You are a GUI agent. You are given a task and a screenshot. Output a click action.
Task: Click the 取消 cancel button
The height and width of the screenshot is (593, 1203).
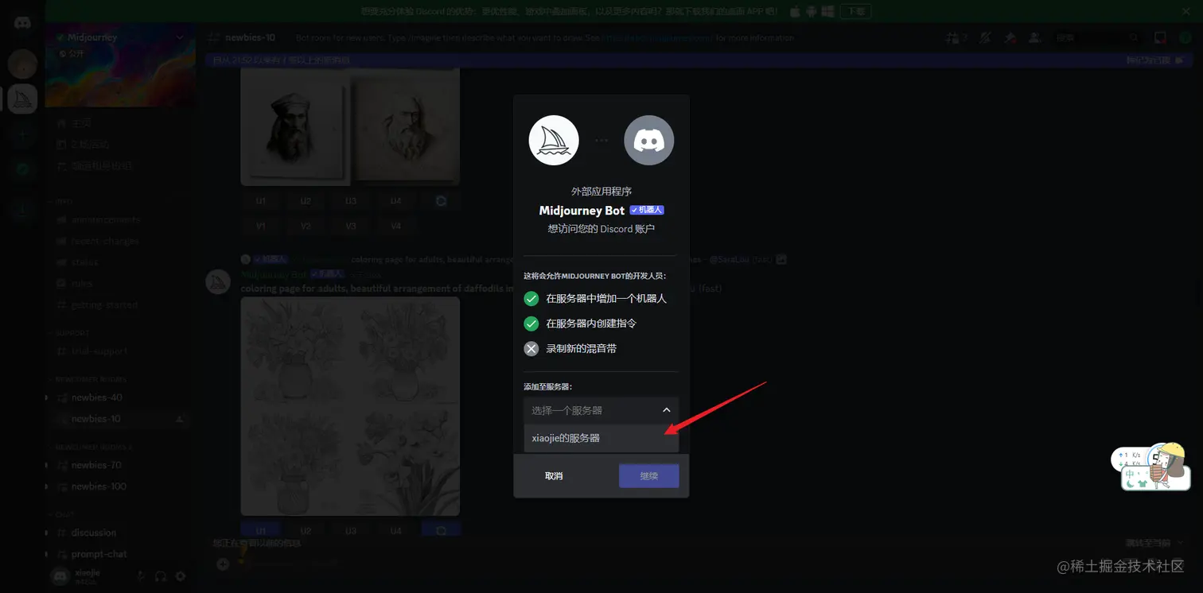coord(554,475)
